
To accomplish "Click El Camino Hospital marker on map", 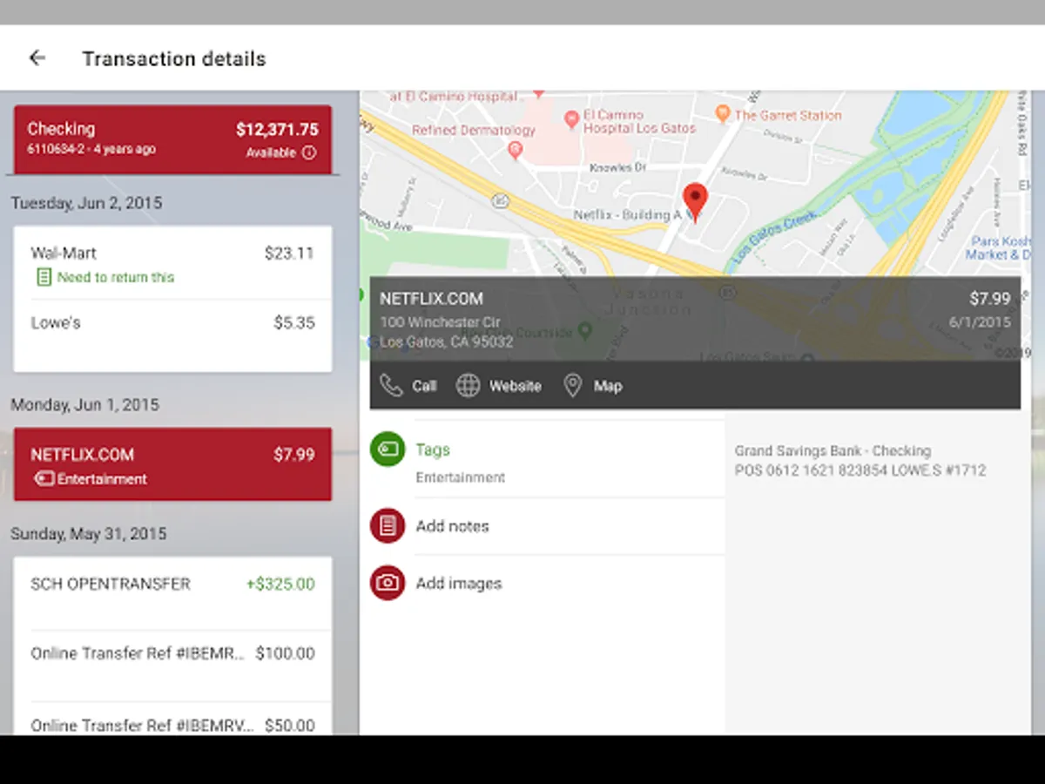I will coord(572,120).
